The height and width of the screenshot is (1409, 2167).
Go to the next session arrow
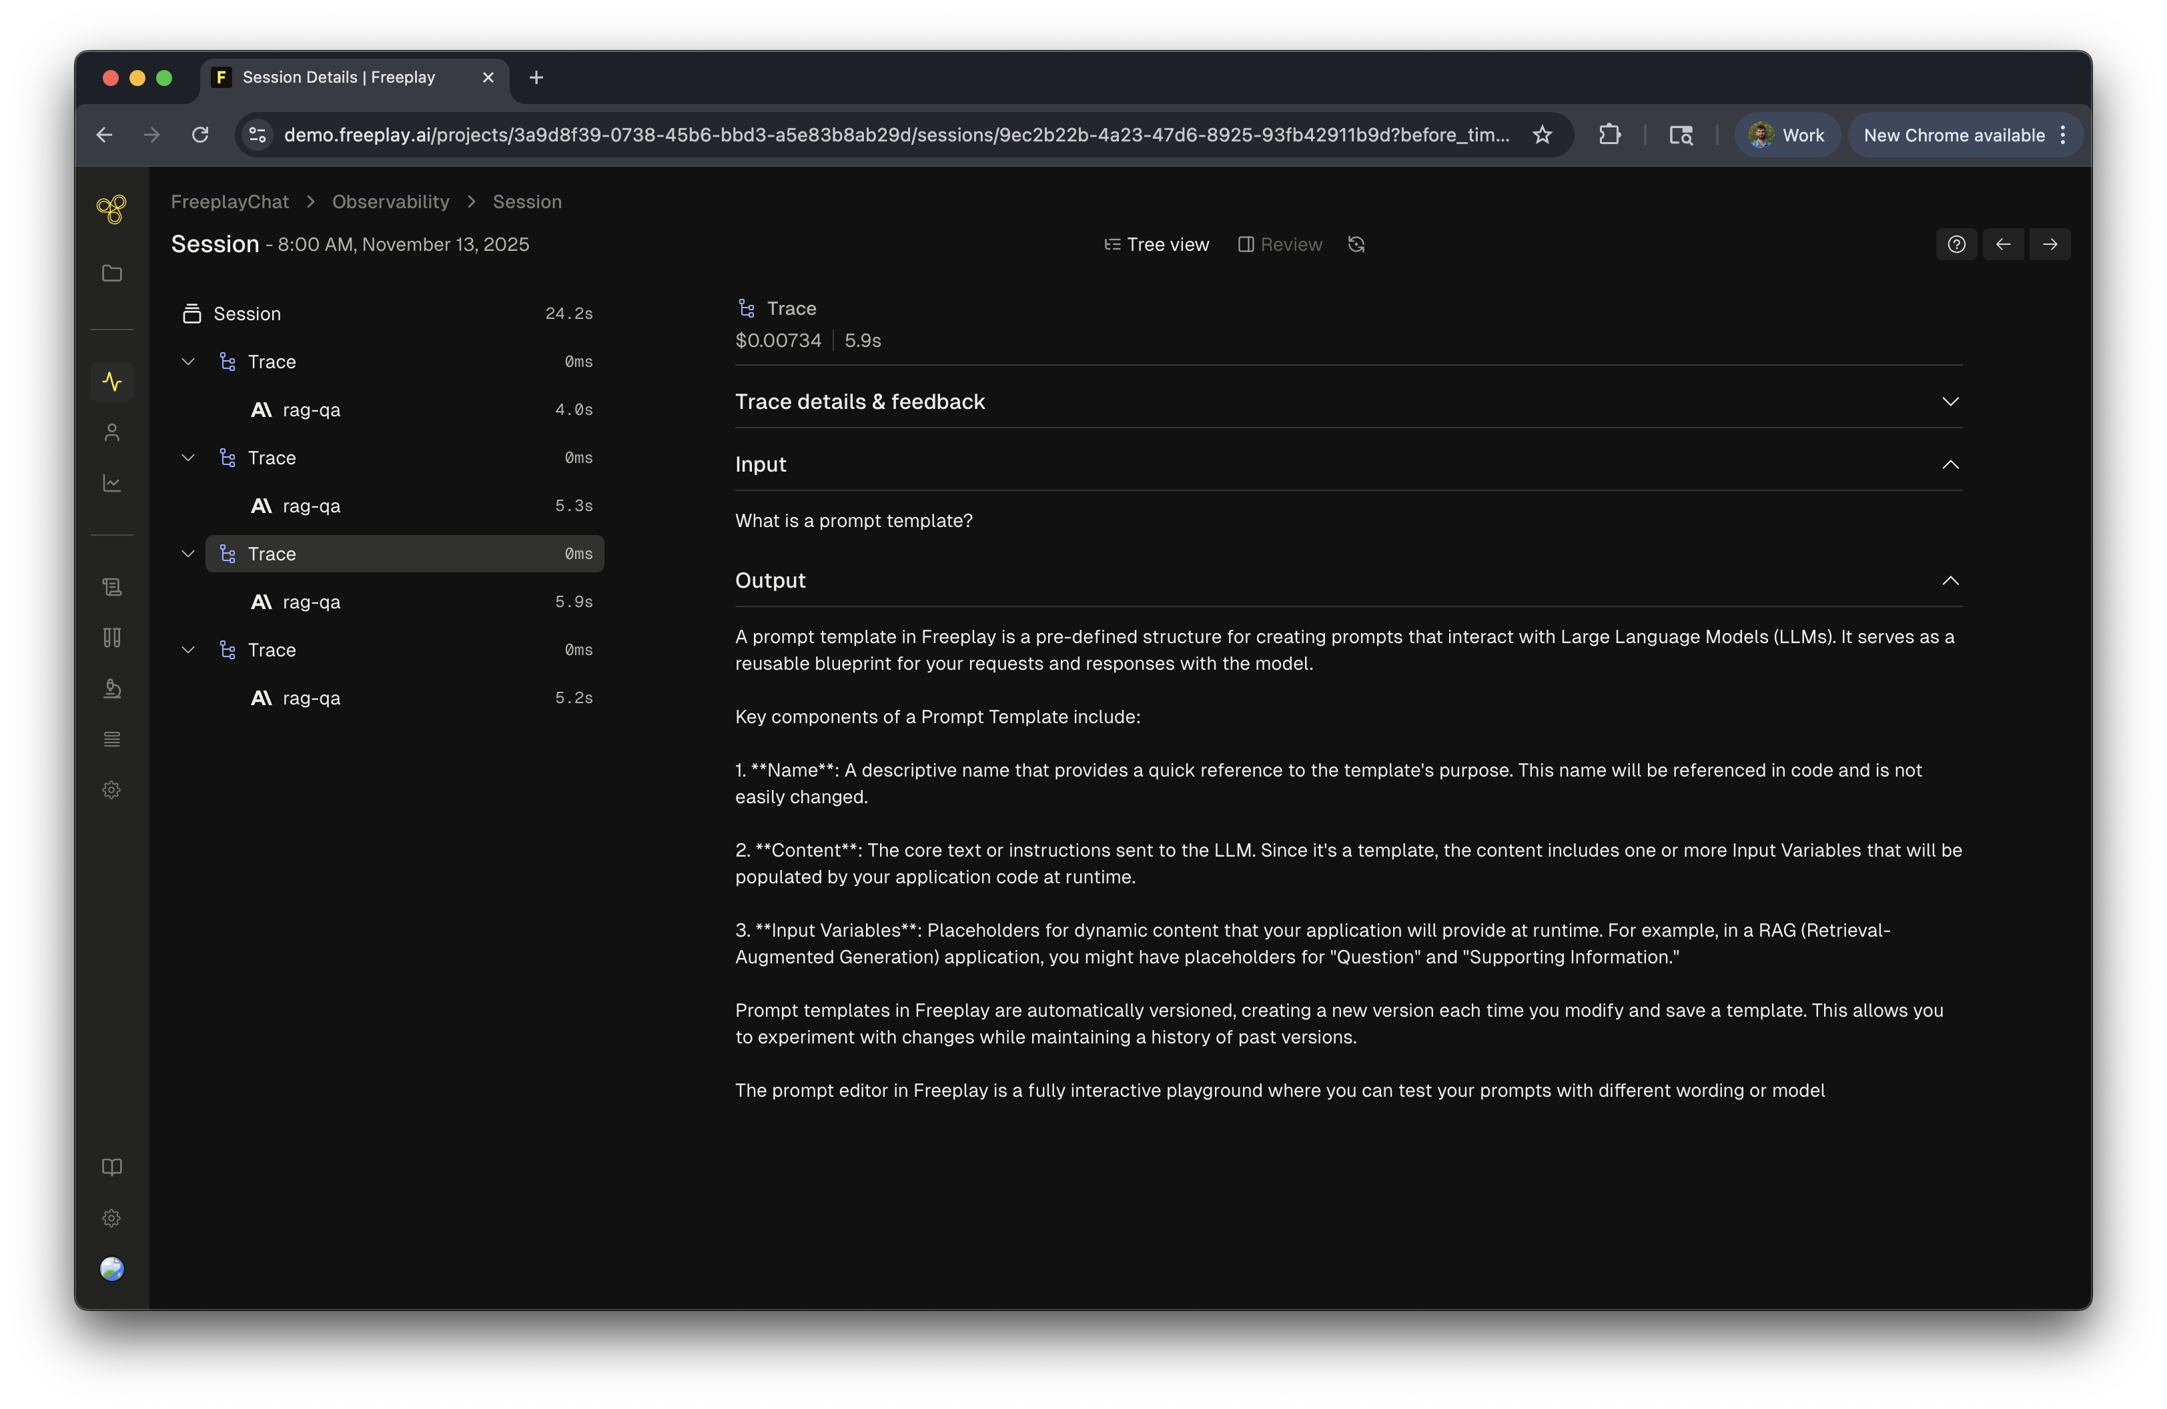coord(2050,244)
